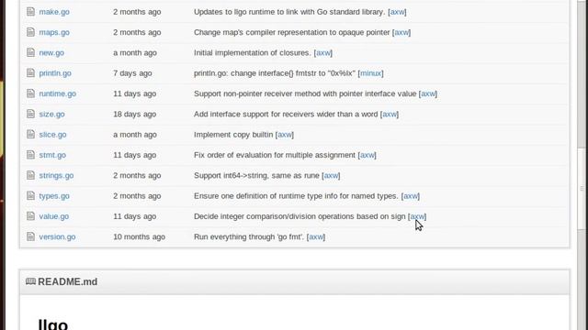Click the page vertical scrollbar thumb
The image size is (588, 330).
pyautogui.click(x=582, y=189)
